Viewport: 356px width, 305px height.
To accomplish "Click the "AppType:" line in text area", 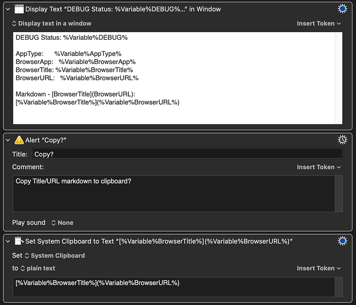I will [69, 54].
